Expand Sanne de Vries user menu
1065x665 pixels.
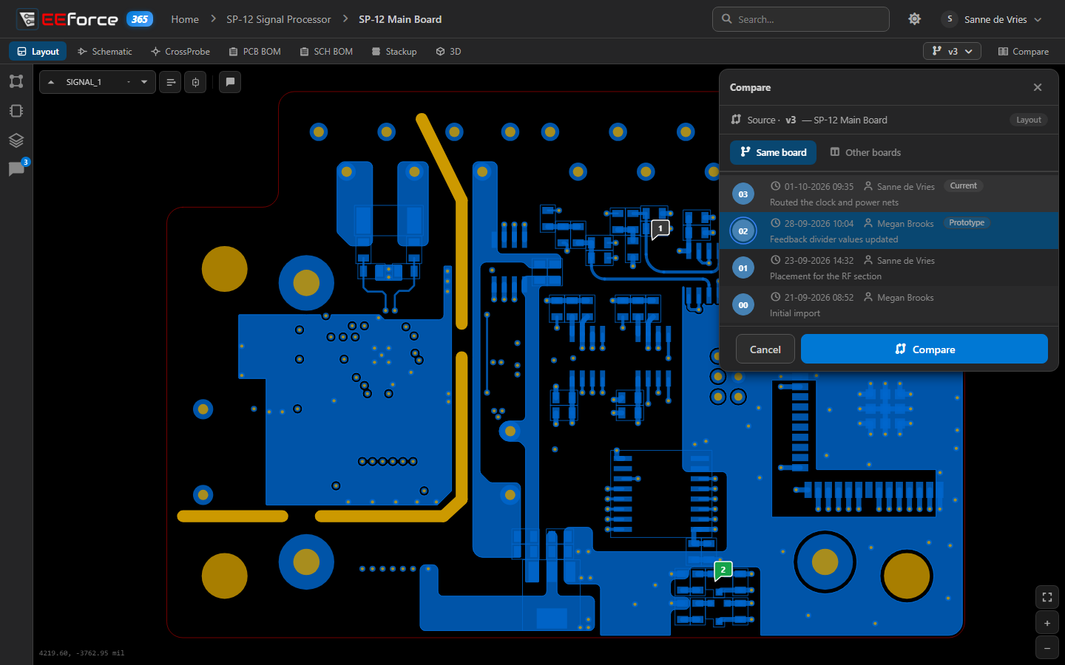(x=991, y=19)
